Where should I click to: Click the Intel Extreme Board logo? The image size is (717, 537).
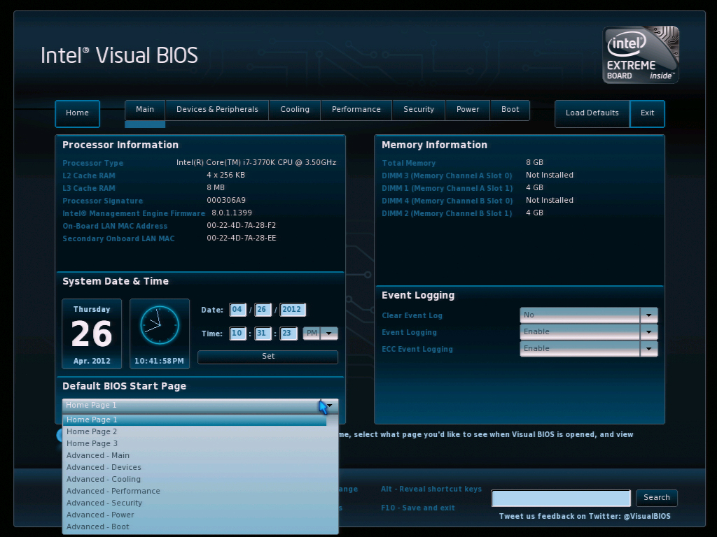click(x=639, y=55)
